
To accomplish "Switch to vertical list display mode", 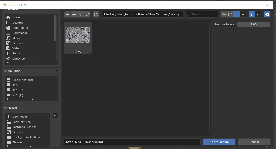I will click(x=224, y=14).
